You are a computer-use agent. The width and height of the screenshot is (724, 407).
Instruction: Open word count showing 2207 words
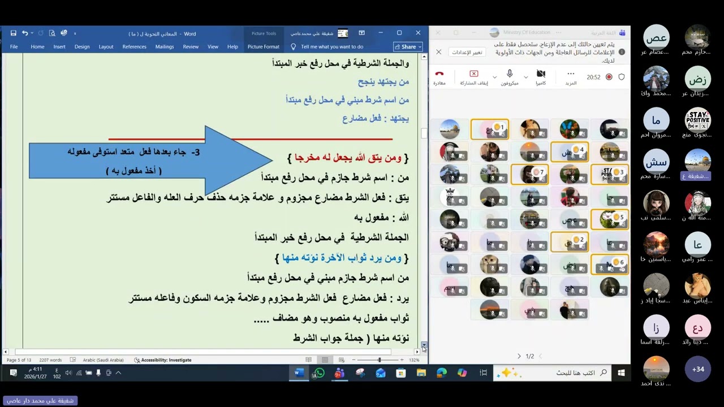[x=50, y=360]
